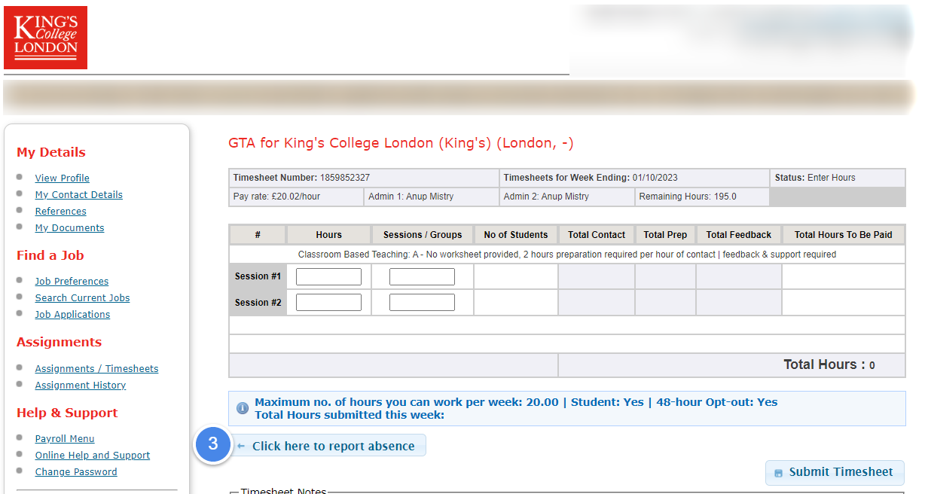Screen dimensions: 925x494
Task: Click the Session #2 row label
Action: (x=258, y=303)
